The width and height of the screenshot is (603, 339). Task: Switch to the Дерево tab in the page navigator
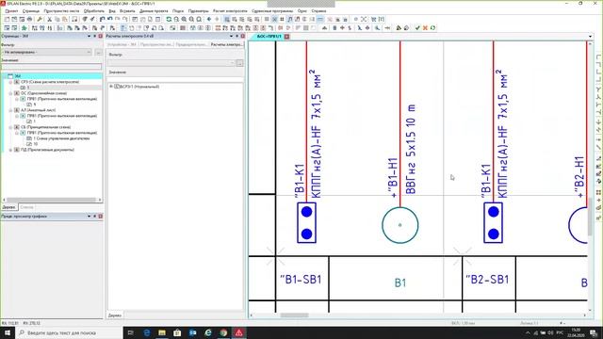click(8, 207)
